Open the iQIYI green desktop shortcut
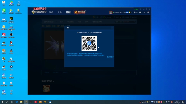Screen dimensions: 186x104 pyautogui.click(x=4, y=11)
